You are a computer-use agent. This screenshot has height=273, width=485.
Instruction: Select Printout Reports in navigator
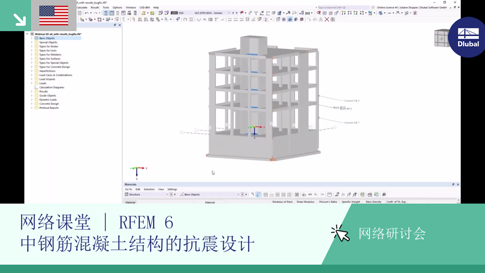(x=49, y=108)
